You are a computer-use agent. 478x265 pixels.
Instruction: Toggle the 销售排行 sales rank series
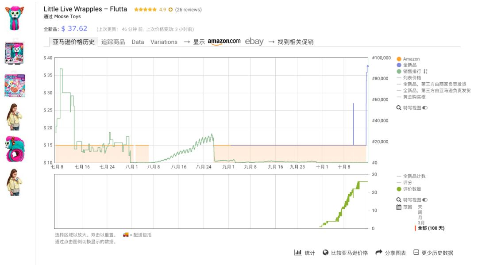pos(409,71)
